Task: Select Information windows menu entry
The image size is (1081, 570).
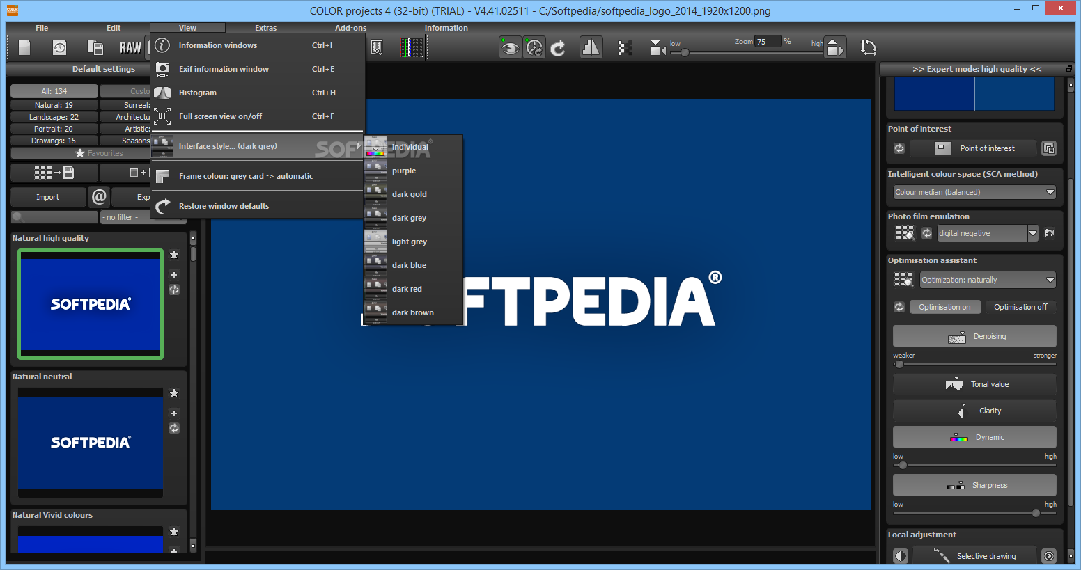Action: click(257, 45)
